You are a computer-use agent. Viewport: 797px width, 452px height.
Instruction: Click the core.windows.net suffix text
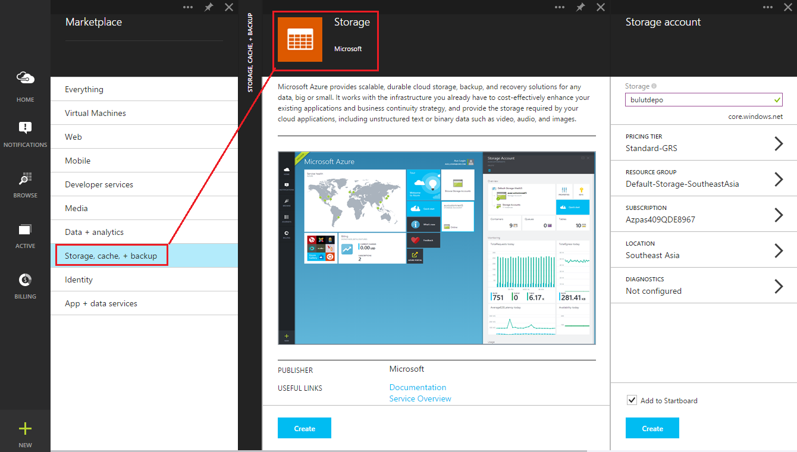[755, 117]
